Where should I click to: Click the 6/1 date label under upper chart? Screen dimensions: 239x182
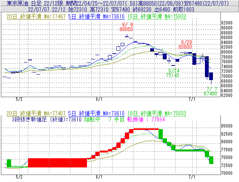(x=99, y=99)
